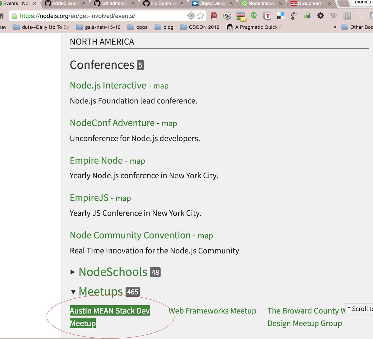Open the EmpireJS link
Image resolution: width=373 pixels, height=339 pixels.
point(89,198)
